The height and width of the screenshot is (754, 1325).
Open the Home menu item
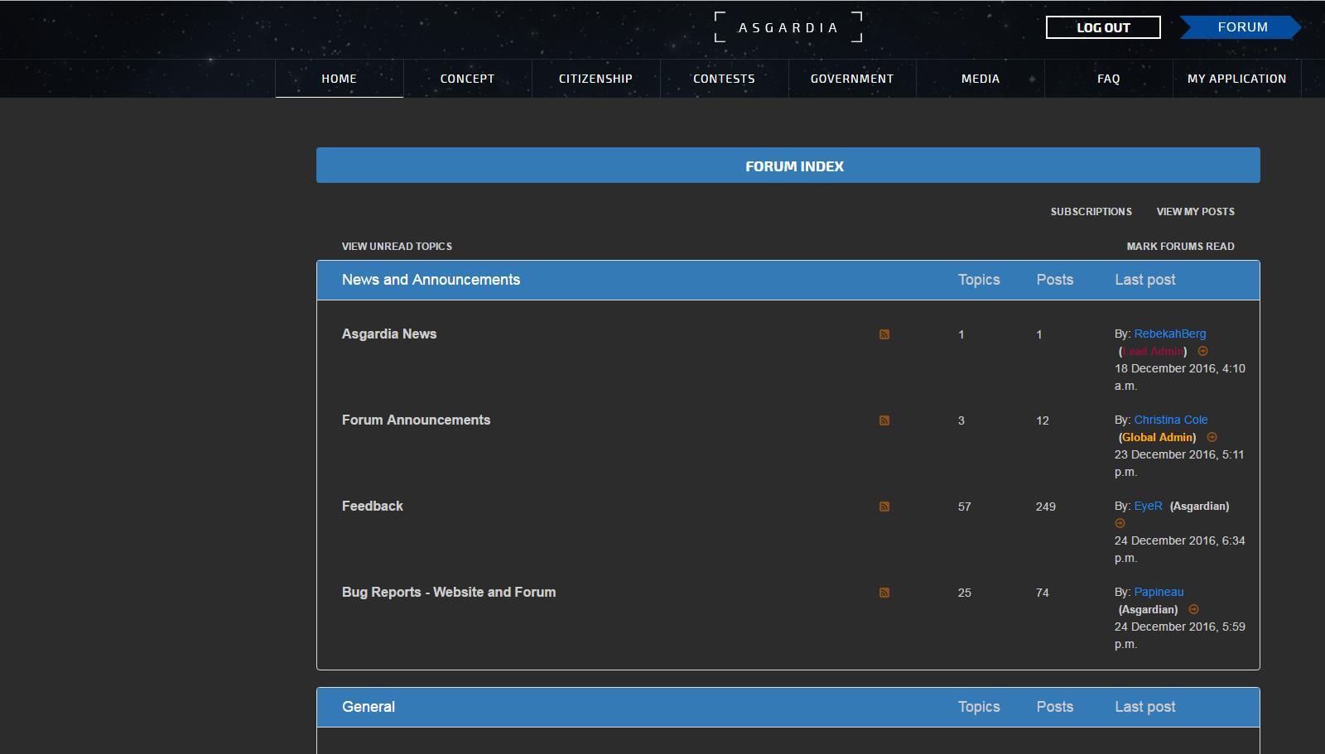coord(340,79)
